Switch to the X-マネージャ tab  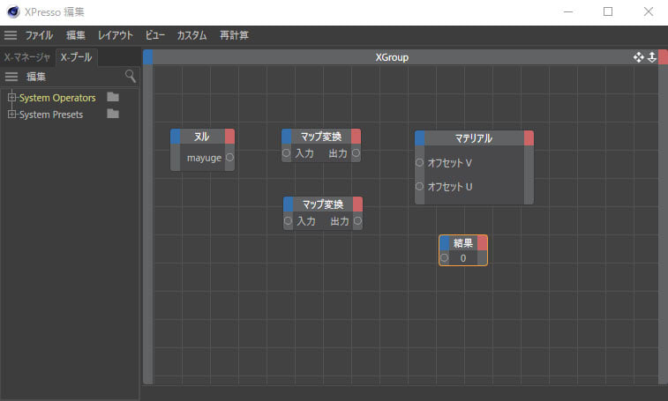tap(27, 57)
